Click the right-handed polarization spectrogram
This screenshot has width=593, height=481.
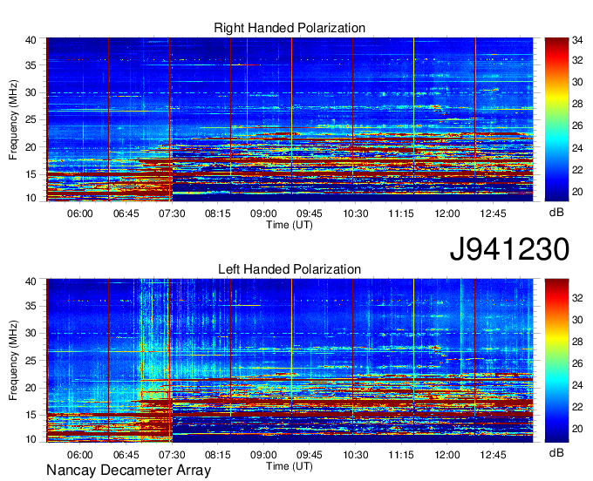pos(290,119)
